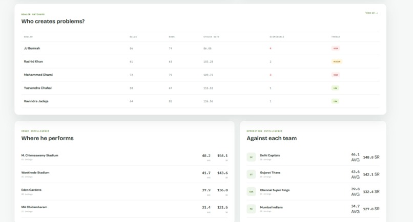Screen dimensions: 413x222
Task: Click the 46.1 AVG for Delhi Capitals
Action: coord(355,157)
